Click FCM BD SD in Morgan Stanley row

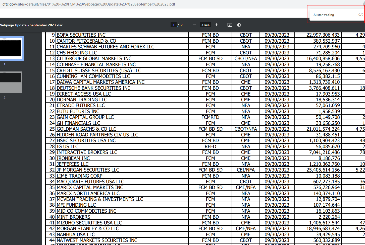click(211, 228)
